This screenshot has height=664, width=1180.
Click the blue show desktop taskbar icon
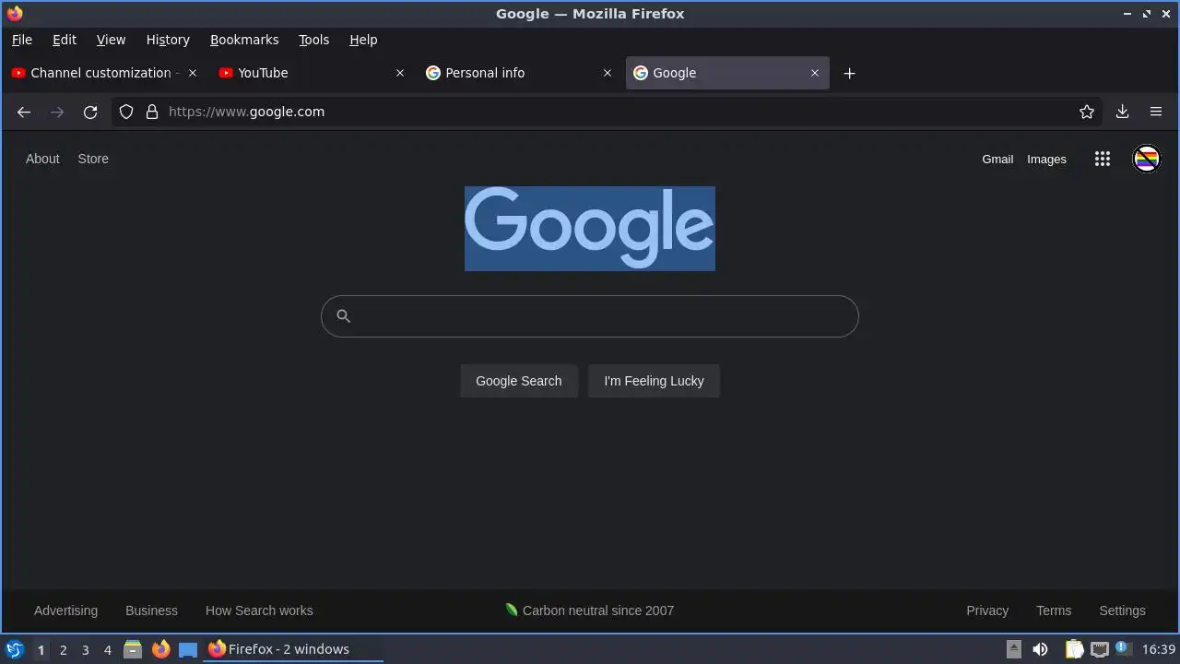(188, 649)
